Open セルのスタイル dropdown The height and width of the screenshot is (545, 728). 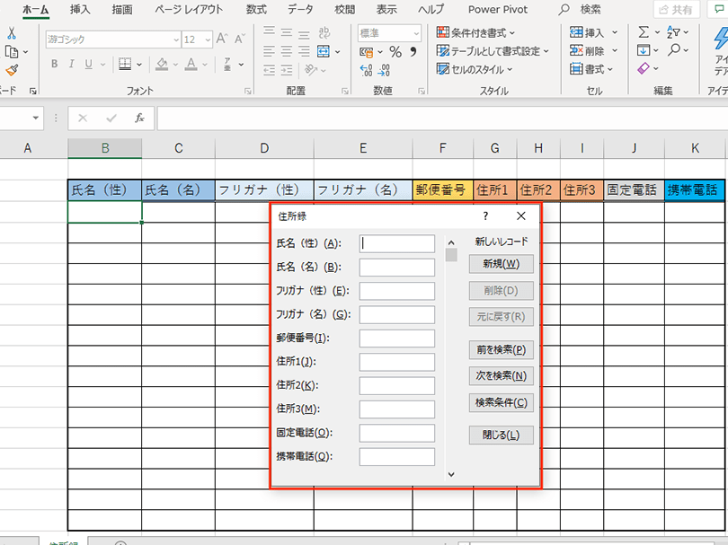(475, 69)
